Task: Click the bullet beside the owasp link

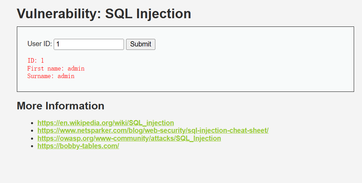Action: (32, 139)
